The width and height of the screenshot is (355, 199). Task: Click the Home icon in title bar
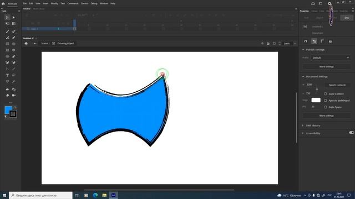coord(3,4)
